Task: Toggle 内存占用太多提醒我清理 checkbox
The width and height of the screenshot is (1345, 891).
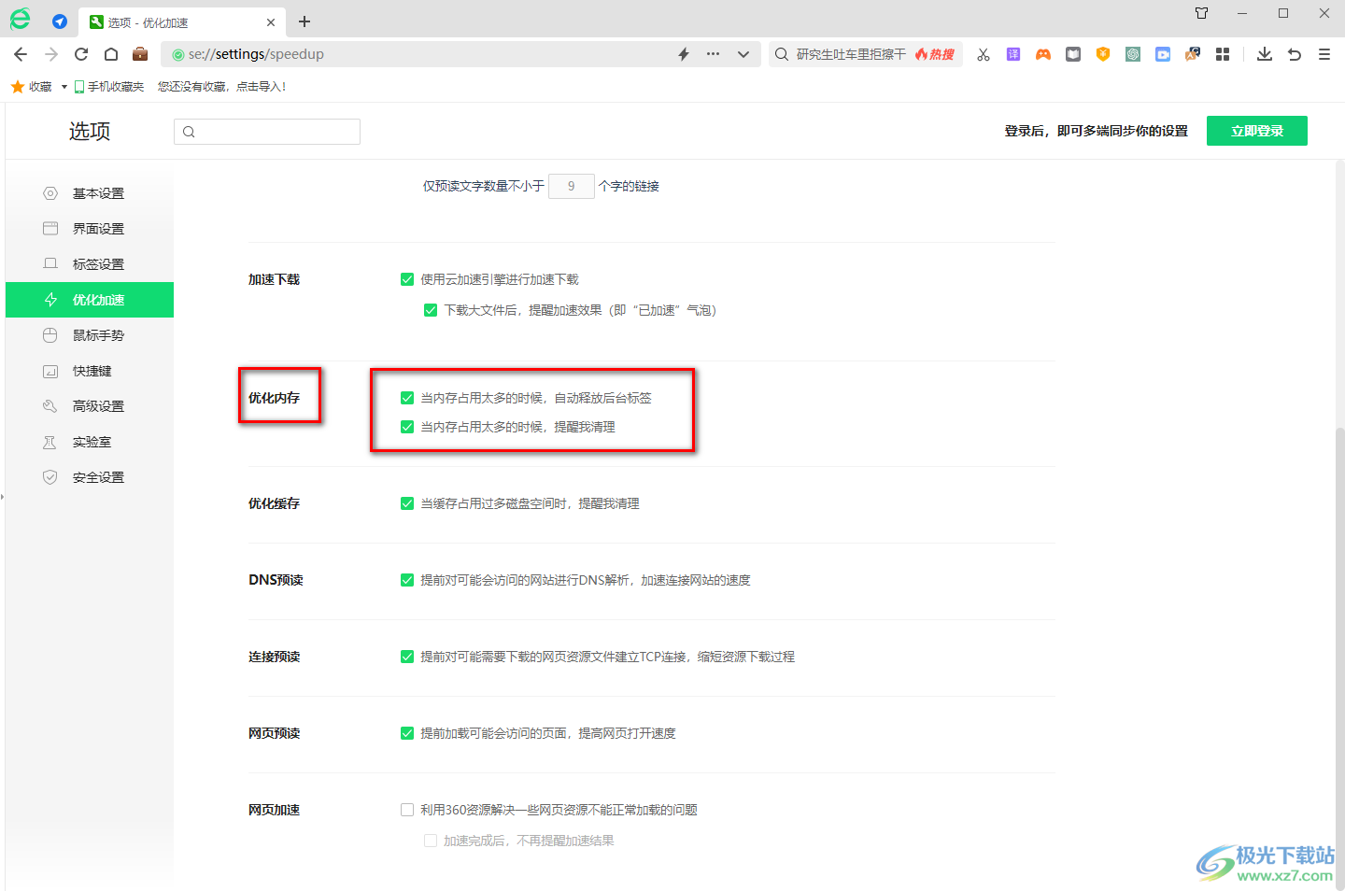Action: (x=407, y=427)
